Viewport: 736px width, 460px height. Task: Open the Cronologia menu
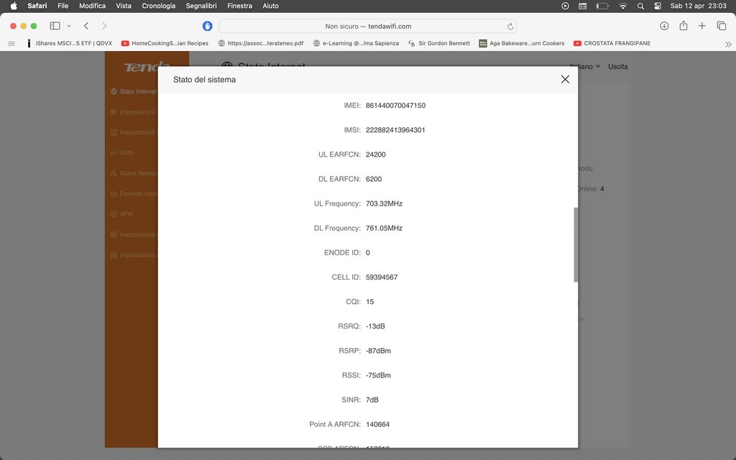point(159,6)
